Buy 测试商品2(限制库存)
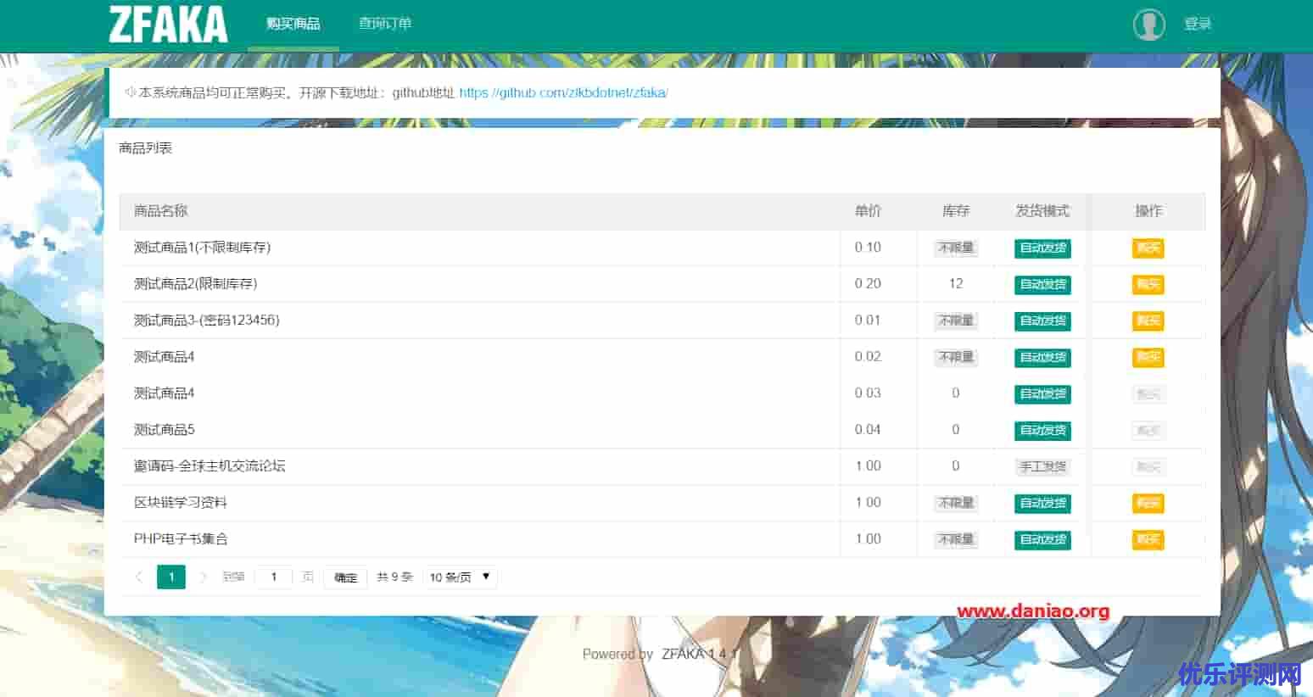1313x697 pixels. 1148,284
